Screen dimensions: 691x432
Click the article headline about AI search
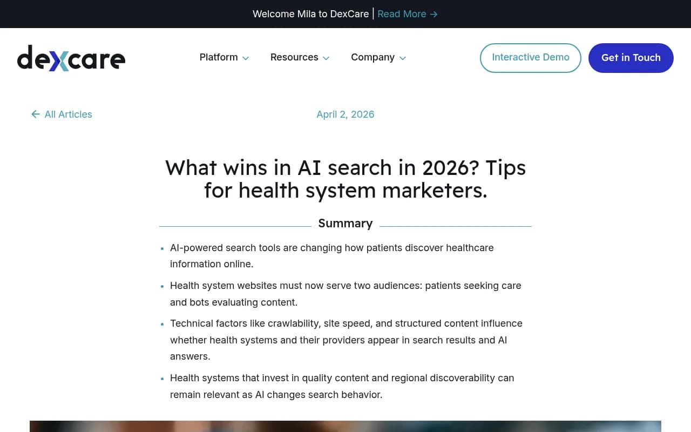coord(345,179)
